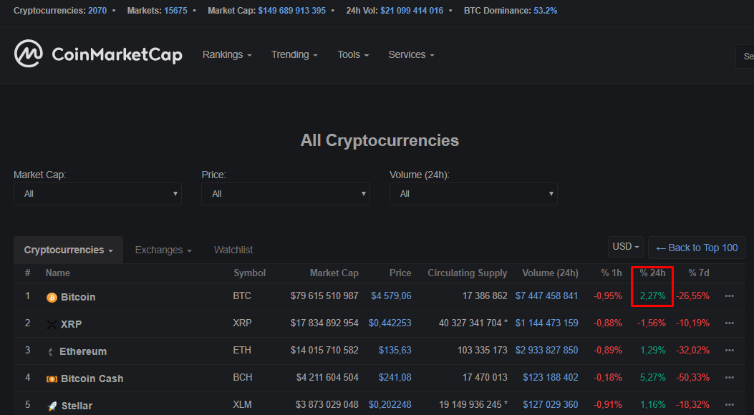
Task: Open the Price filter dropdown
Action: tap(285, 194)
